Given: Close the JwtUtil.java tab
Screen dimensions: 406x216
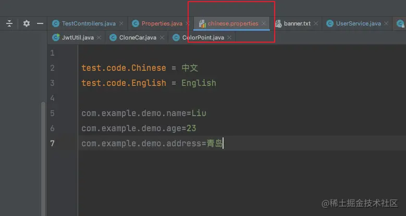Looking at the screenshot, I should point(99,38).
